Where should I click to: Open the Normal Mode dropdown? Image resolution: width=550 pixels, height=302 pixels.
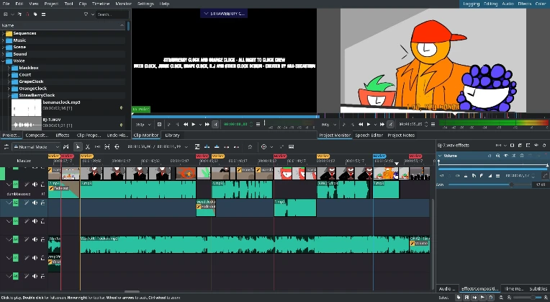[36, 147]
